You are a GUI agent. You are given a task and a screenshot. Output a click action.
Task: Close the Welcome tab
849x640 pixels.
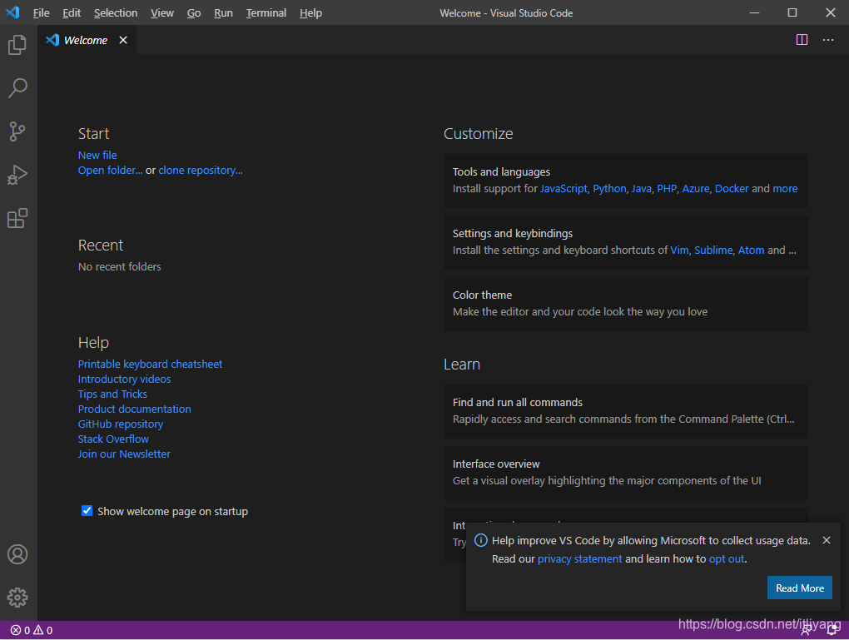pos(123,40)
